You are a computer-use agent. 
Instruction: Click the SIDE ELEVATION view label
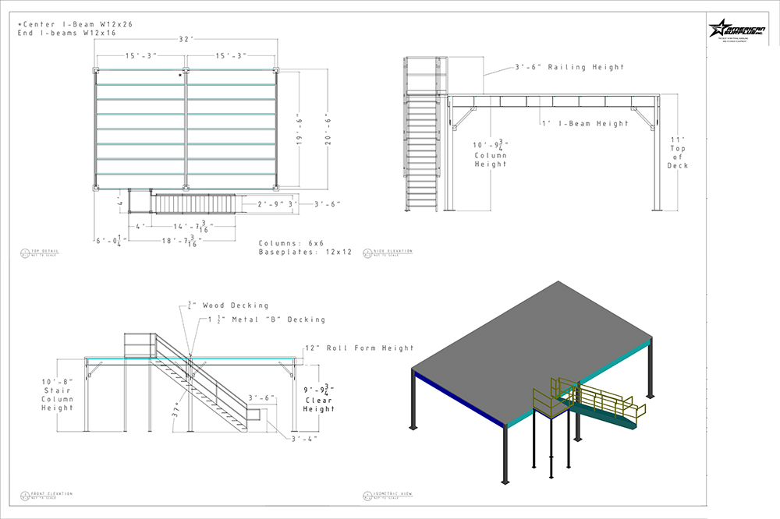(x=388, y=252)
